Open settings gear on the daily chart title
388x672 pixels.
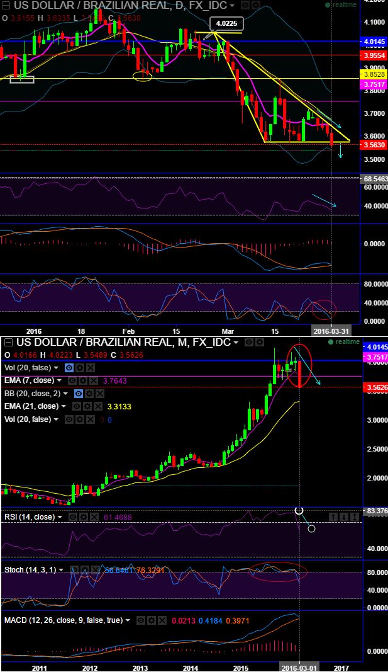tap(255, 5)
